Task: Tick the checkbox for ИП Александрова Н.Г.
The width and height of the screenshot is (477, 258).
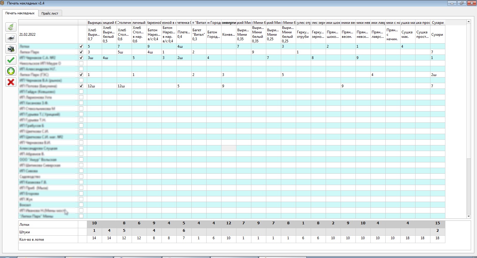Action: click(x=81, y=69)
